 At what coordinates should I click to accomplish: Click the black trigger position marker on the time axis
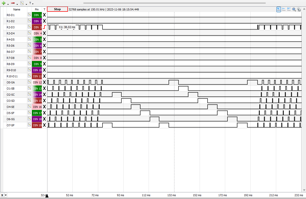[x=47, y=196]
